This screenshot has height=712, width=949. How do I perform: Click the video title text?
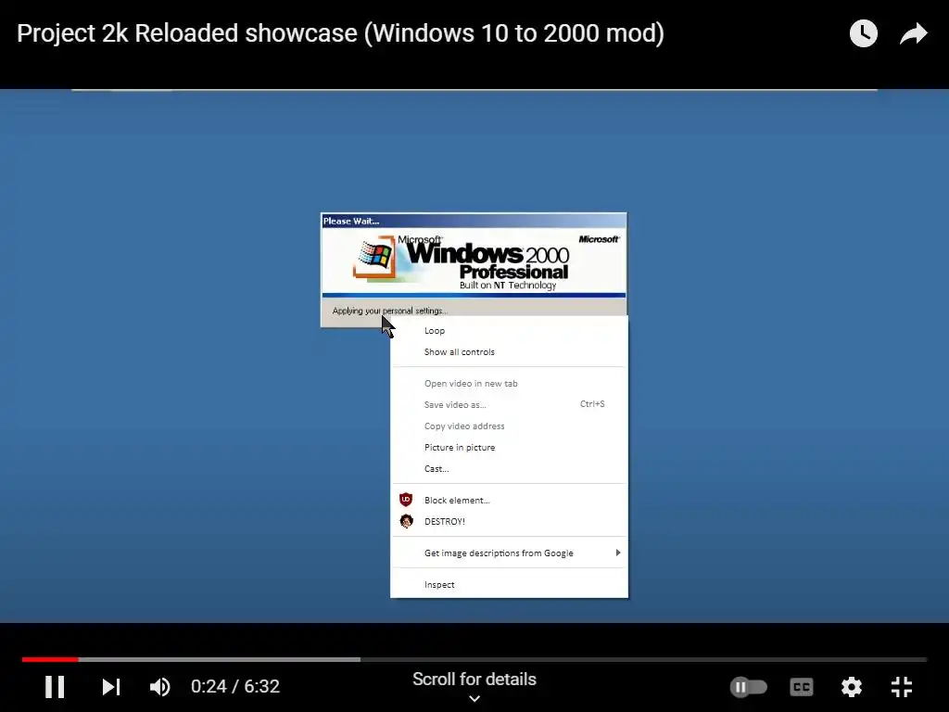(x=341, y=33)
